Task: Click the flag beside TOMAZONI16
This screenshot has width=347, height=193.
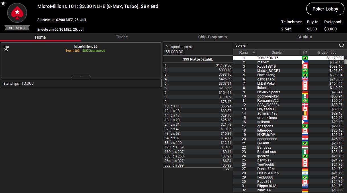Action: tap(305, 58)
